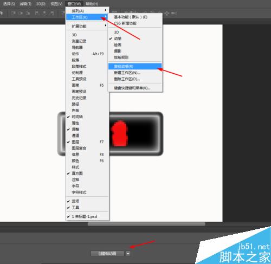Open dropdown arrow beside 创建帧动画 button
Image resolution: width=271 pixels, height=264 pixels.
click(x=128, y=254)
